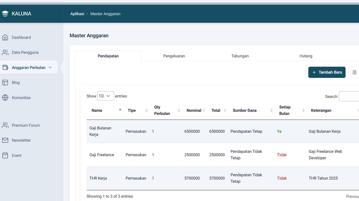Click the Anggaran Perbulan wallet icon
This screenshot has width=359, height=201.
point(5,67)
